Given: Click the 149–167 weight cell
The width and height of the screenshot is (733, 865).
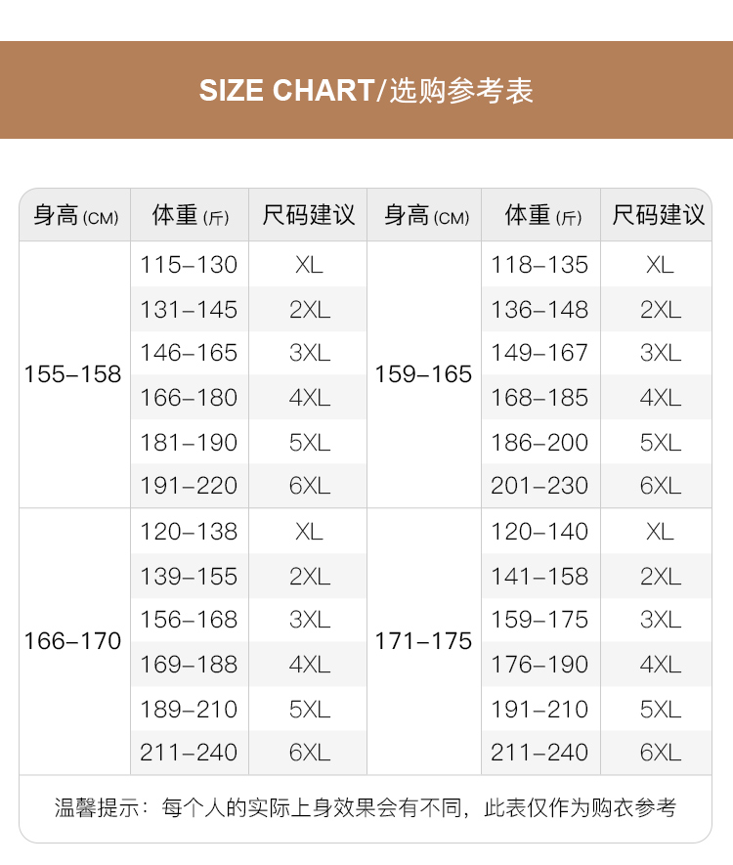Looking at the screenshot, I should pyautogui.click(x=539, y=353).
